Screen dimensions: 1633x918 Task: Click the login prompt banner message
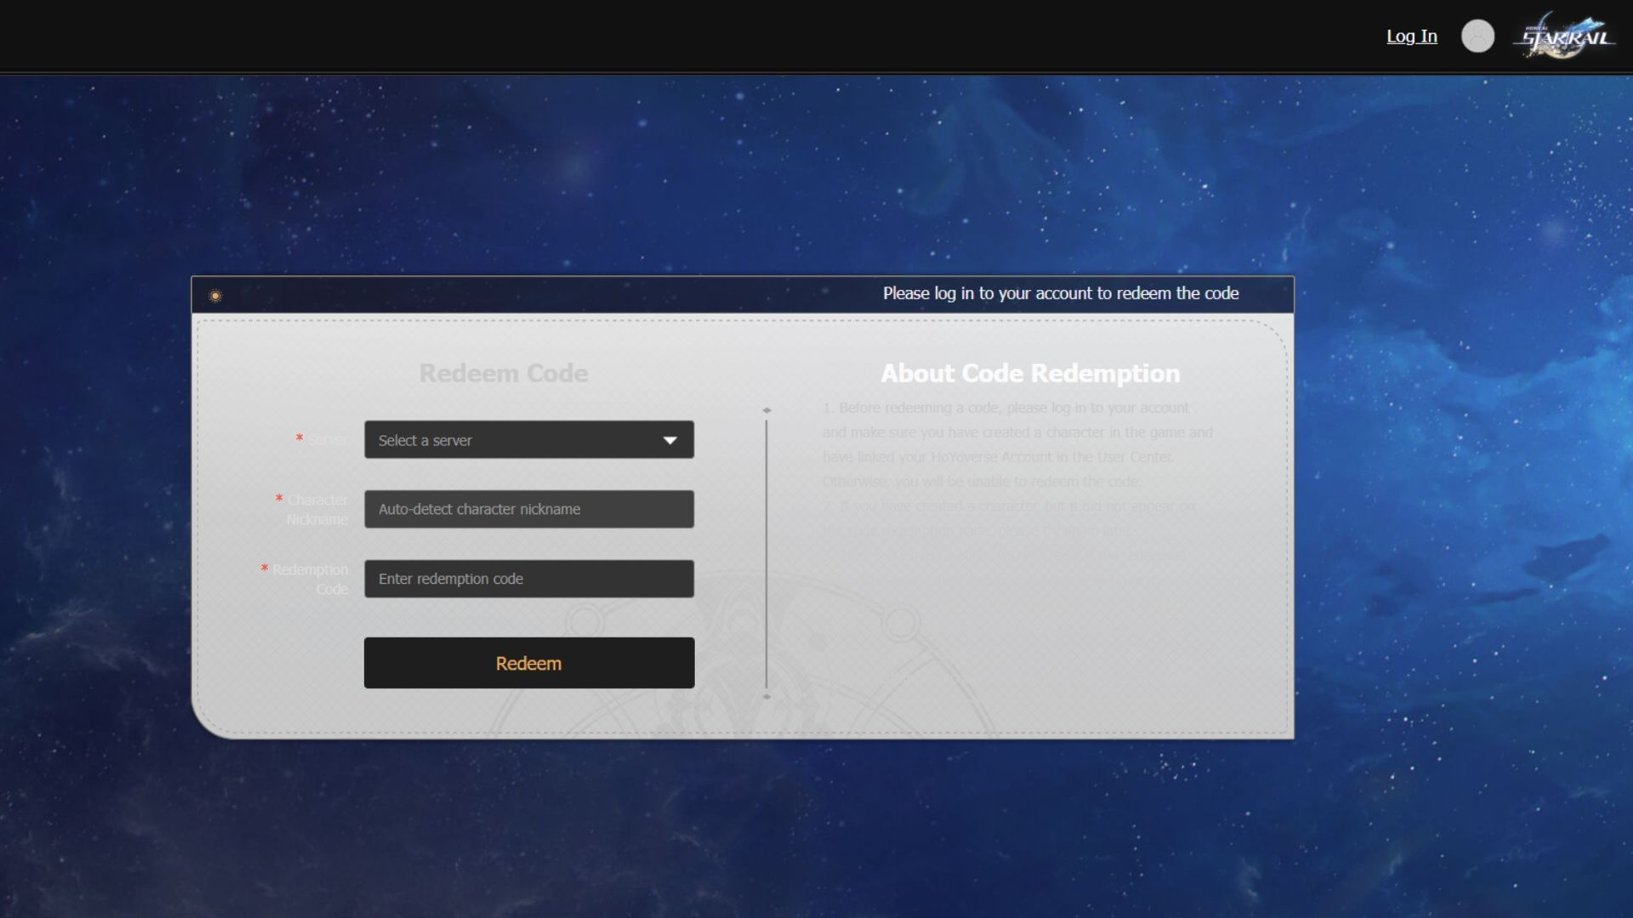(x=1060, y=293)
